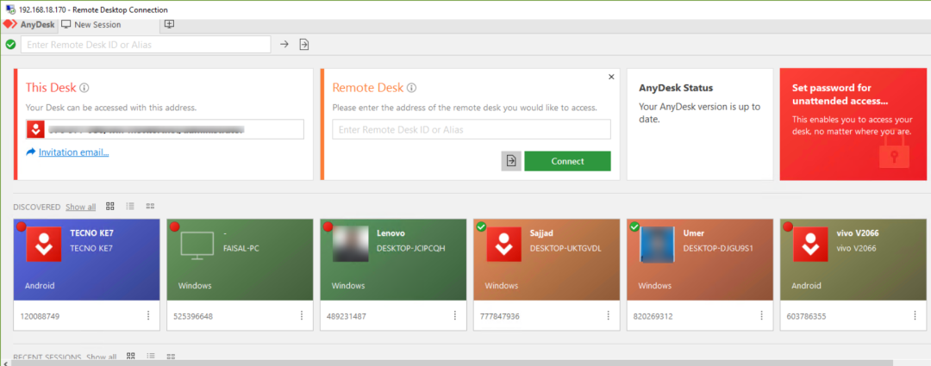The height and width of the screenshot is (366, 931).
Task: Click the online status badge on Sajjad card
Action: tap(482, 226)
